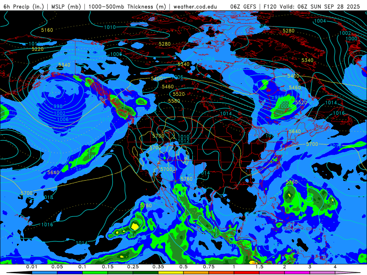Select the orange 0.5 legend swatch
Image resolution: width=367 pixels, height=275 pixels.
pyautogui.click(x=196, y=273)
